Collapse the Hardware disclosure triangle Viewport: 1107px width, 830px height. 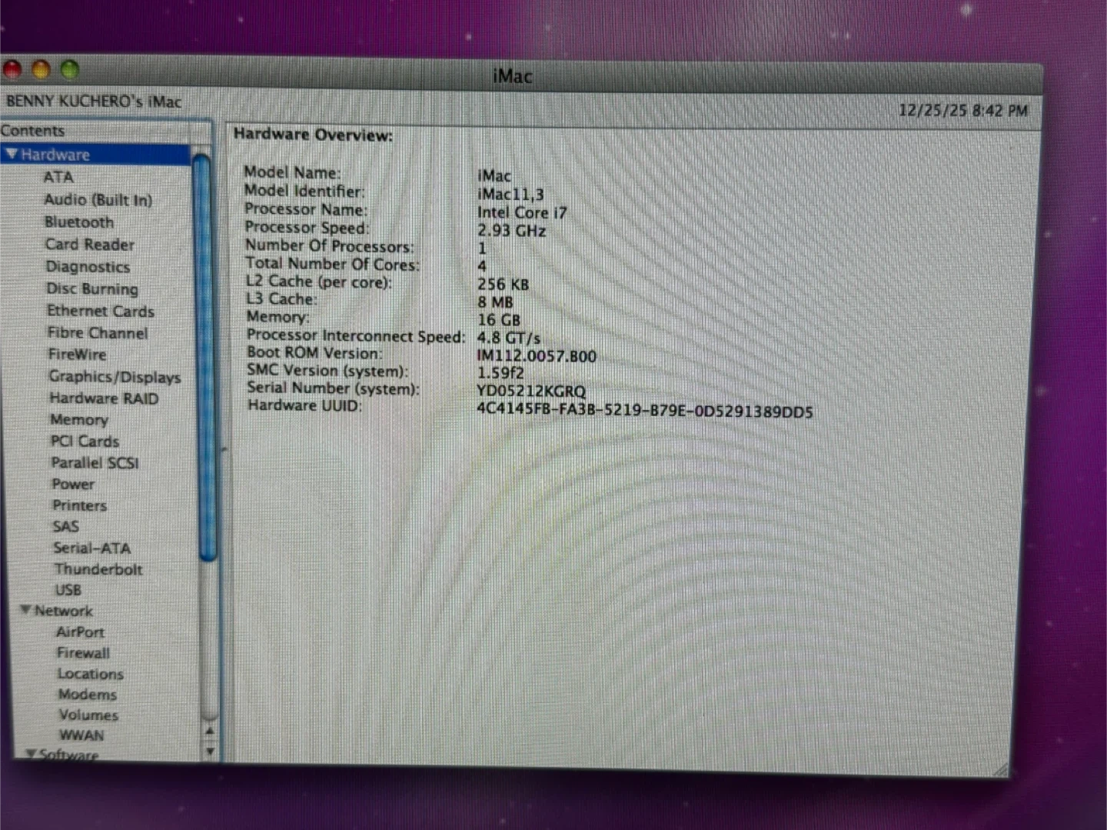coord(12,155)
